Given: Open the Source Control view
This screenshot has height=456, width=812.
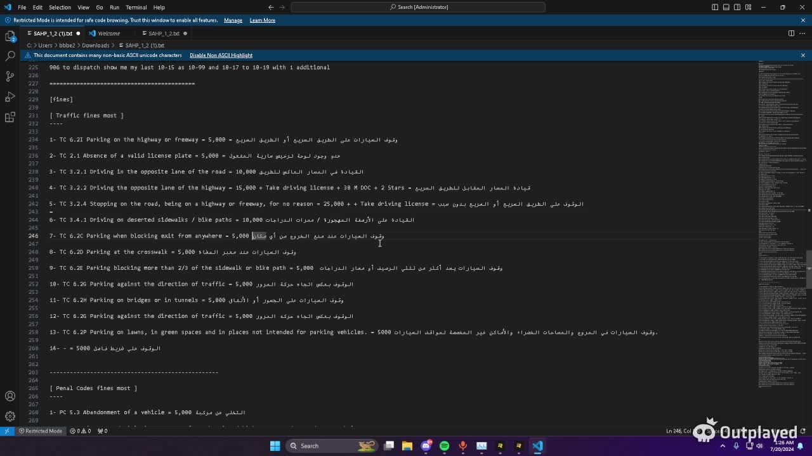Looking at the screenshot, I should click(10, 76).
